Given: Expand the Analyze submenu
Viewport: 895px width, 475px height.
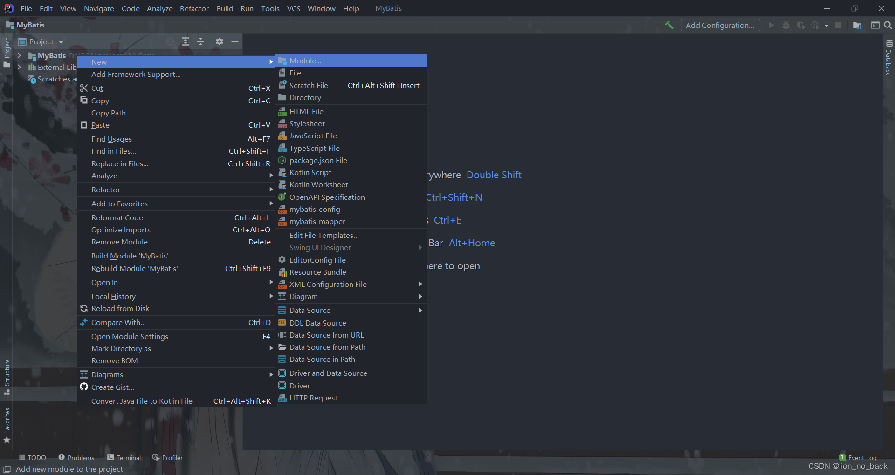Looking at the screenshot, I should [177, 176].
